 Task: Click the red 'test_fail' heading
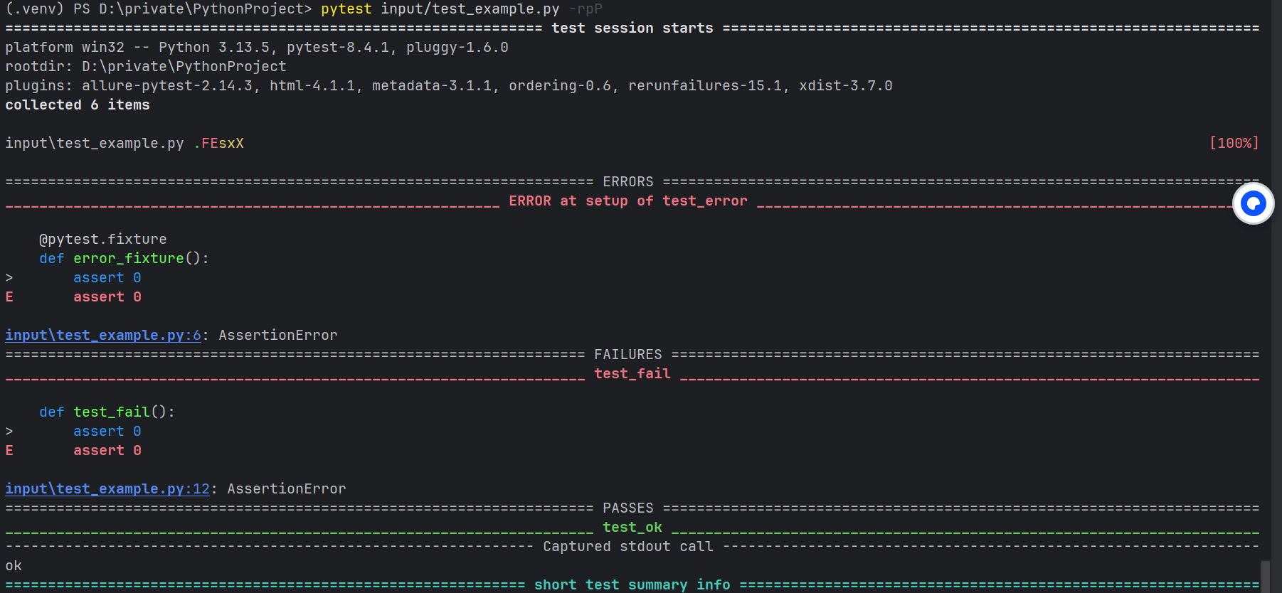[x=632, y=374]
